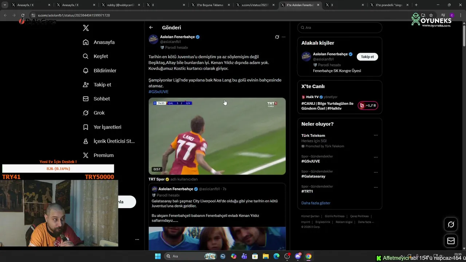Open Bildirimler notifications
This screenshot has width=466, height=262.
(x=99, y=71)
